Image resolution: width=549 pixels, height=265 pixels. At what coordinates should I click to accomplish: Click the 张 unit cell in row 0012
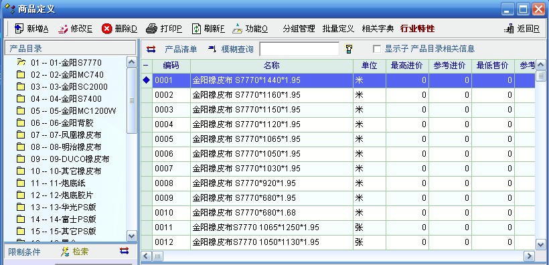tap(370, 242)
